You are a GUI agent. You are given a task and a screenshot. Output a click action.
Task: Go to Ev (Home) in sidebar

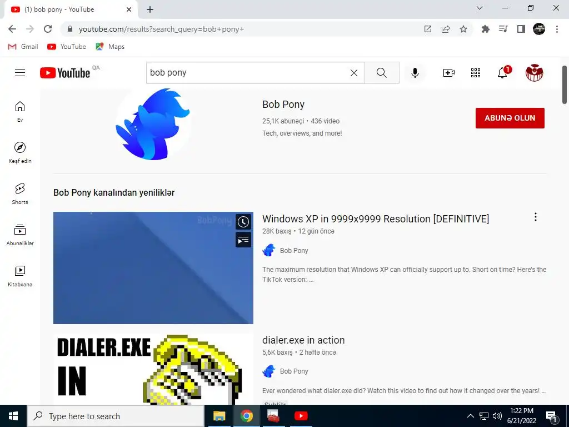tap(20, 111)
